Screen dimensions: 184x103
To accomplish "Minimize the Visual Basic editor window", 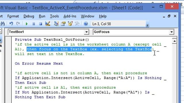I will (x=153, y=7).
